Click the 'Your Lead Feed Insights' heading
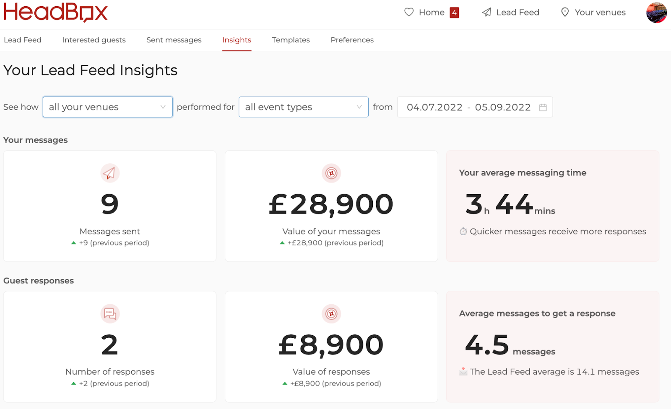 (91, 70)
